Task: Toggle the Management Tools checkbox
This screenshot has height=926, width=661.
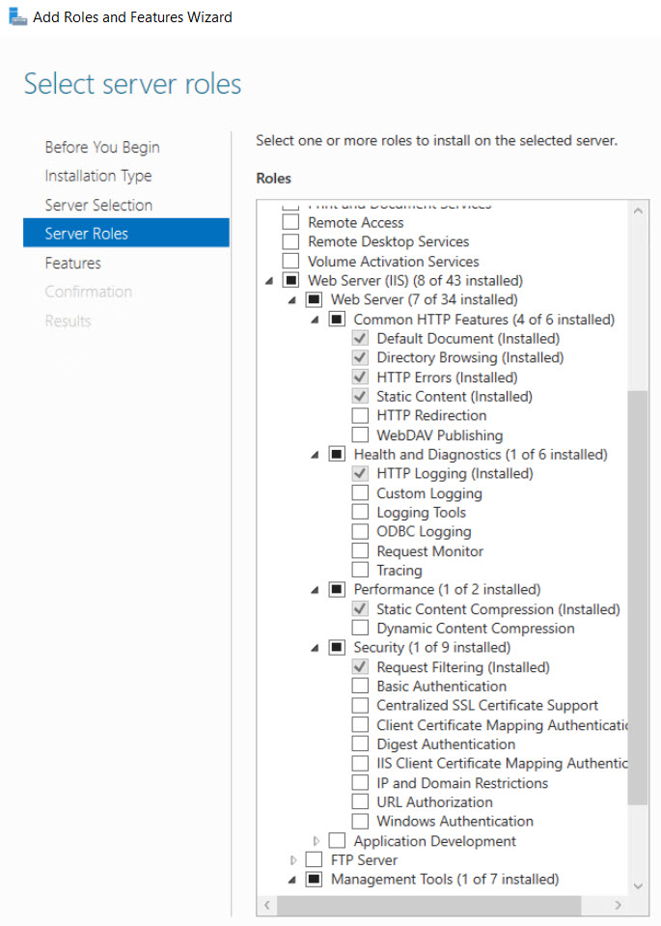Action: 314,880
